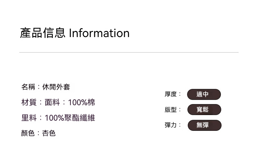Click the 棉 character after 100%
Screen dimensions: 254x155
[91, 103]
